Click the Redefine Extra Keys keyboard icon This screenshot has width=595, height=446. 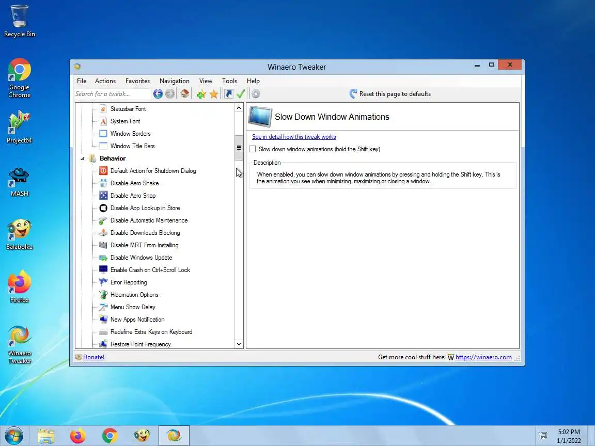point(103,332)
